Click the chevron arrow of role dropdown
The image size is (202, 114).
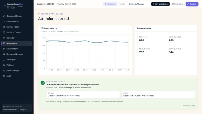149,4
